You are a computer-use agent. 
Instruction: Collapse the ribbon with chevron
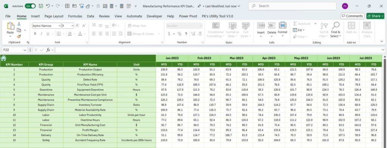pyautogui.click(x=382, y=42)
